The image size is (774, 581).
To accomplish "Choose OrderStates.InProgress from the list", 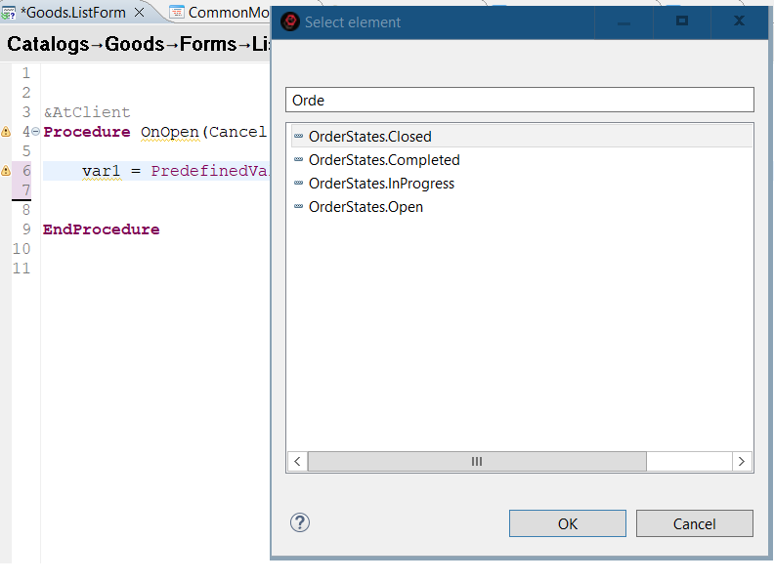I will [x=381, y=184].
